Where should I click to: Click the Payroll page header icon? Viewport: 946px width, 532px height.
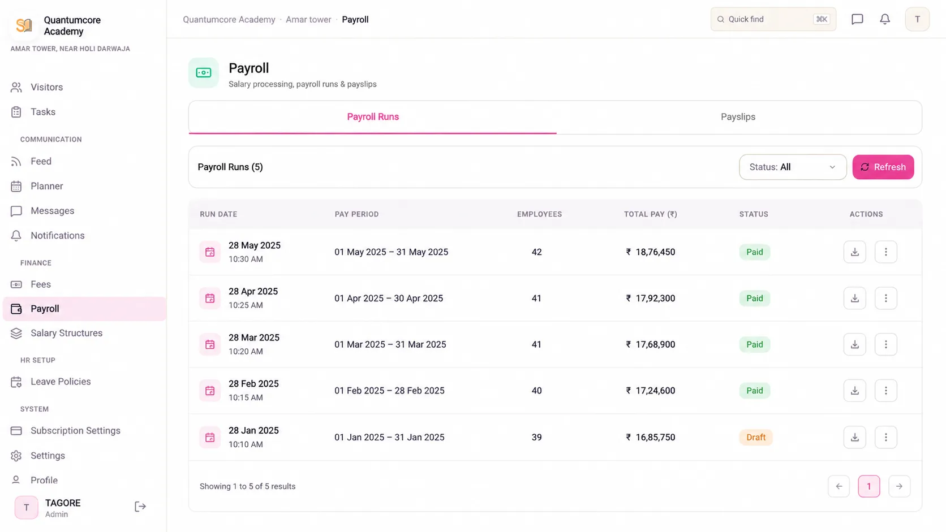204,73
